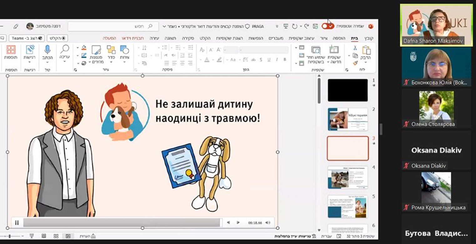
Task: Click the Dictate (הכתב) microphone icon
Action: pyautogui.click(x=47, y=49)
